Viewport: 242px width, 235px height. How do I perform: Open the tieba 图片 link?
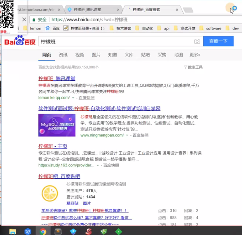click(x=87, y=203)
